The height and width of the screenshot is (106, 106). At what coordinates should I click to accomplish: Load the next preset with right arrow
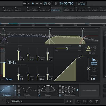[71, 101]
